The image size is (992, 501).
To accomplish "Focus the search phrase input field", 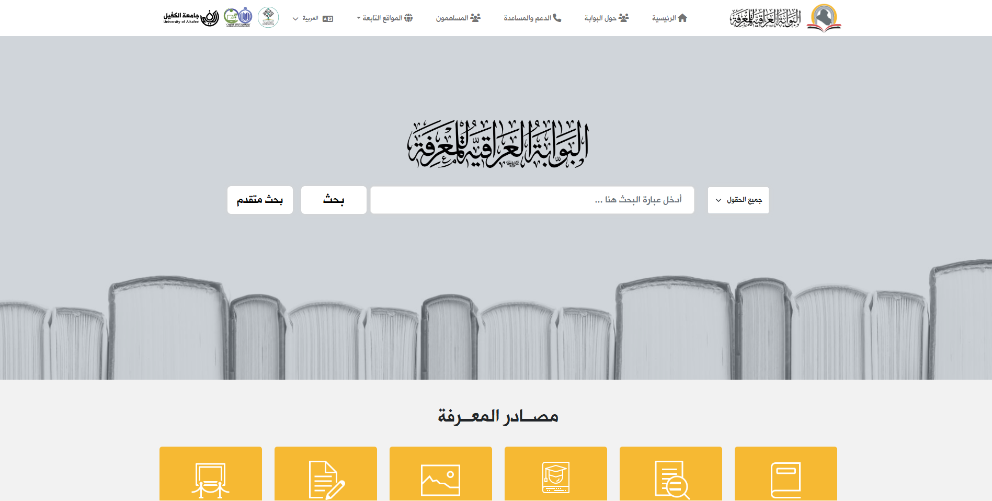I will [x=532, y=200].
